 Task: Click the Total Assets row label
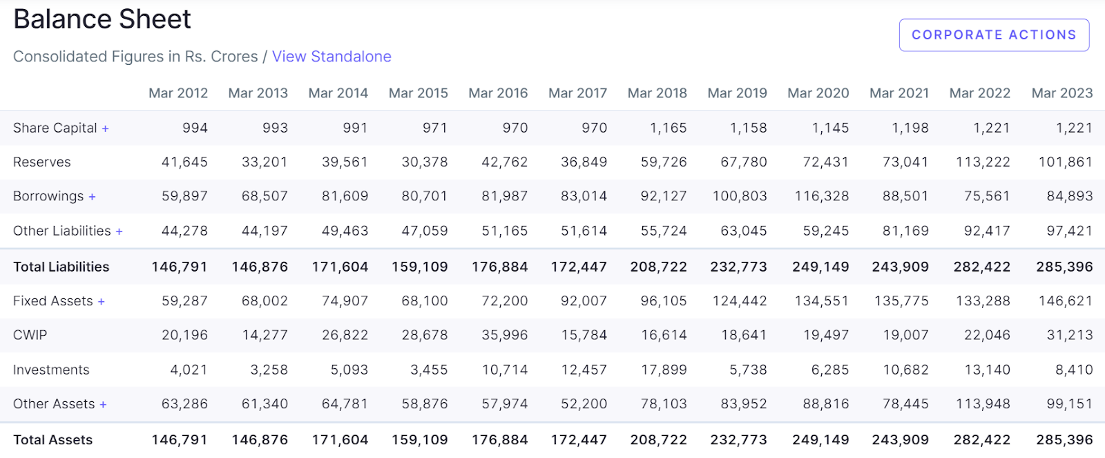[x=53, y=439]
